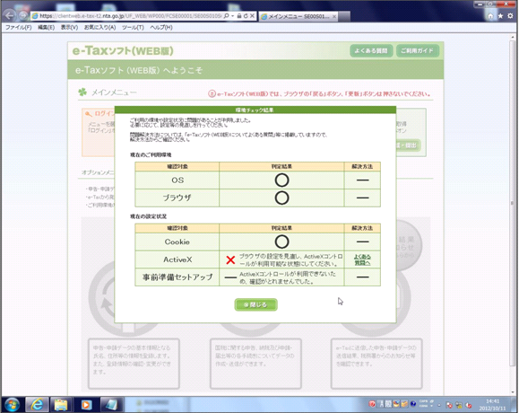Launch Internet Explorer from the taskbar
This screenshot has width=519, height=413.
click(x=37, y=405)
